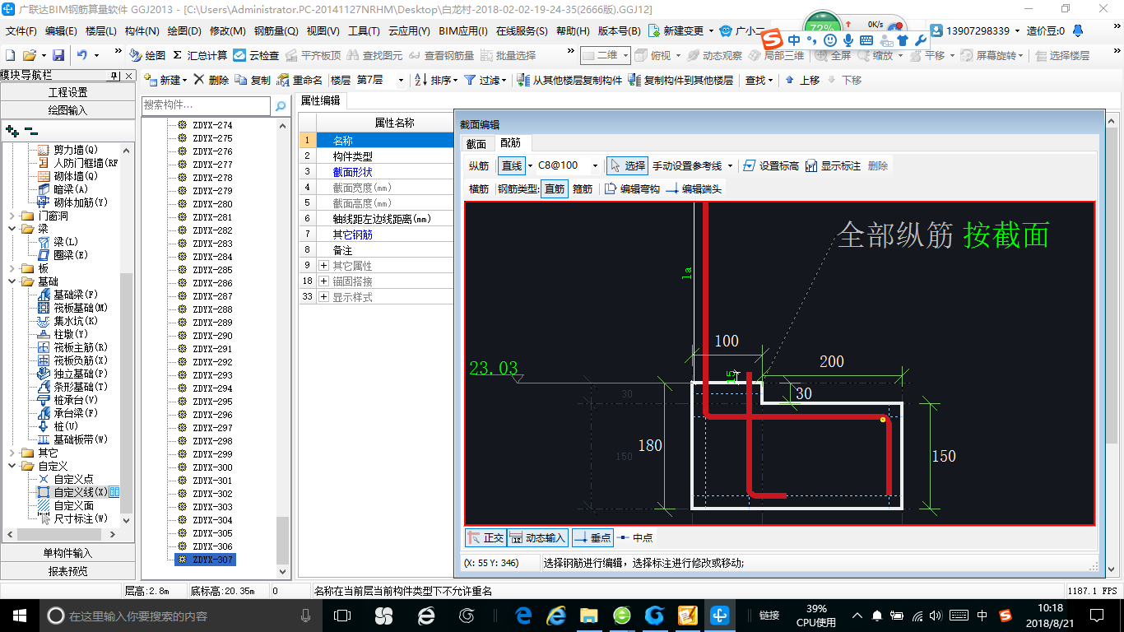Click the search magnifier icon
This screenshot has width=1124, height=632.
coord(281,106)
